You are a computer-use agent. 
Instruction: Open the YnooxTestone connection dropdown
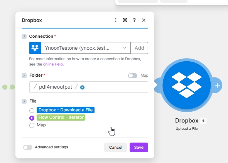(86, 48)
